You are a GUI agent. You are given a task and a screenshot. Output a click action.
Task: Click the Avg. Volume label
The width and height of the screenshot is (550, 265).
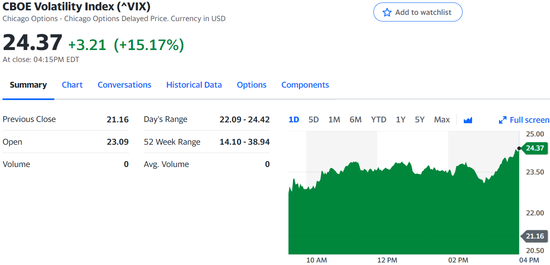pyautogui.click(x=166, y=164)
